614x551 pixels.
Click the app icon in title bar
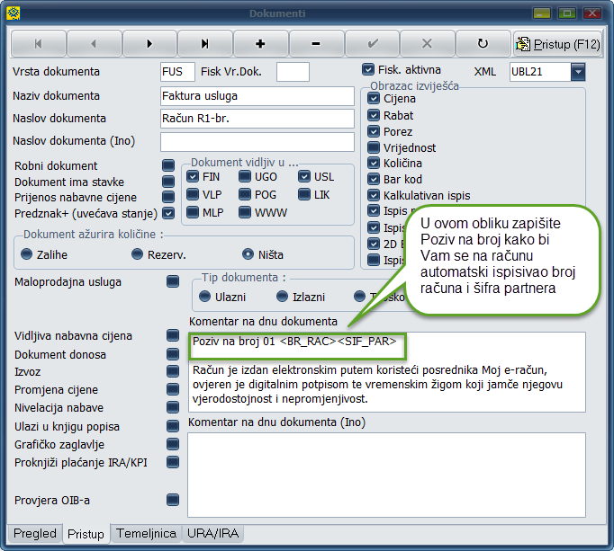13,13
